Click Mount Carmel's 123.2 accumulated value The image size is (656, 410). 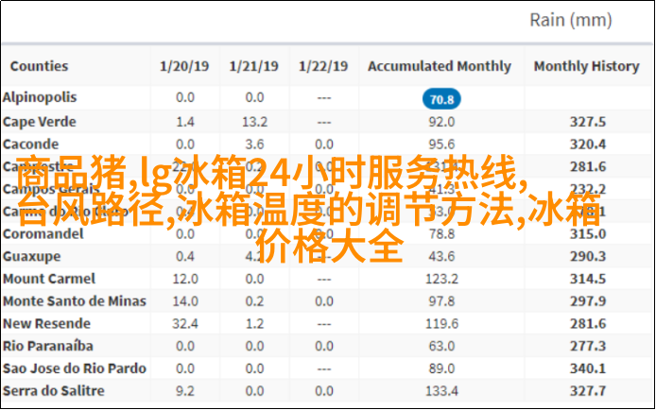441,279
